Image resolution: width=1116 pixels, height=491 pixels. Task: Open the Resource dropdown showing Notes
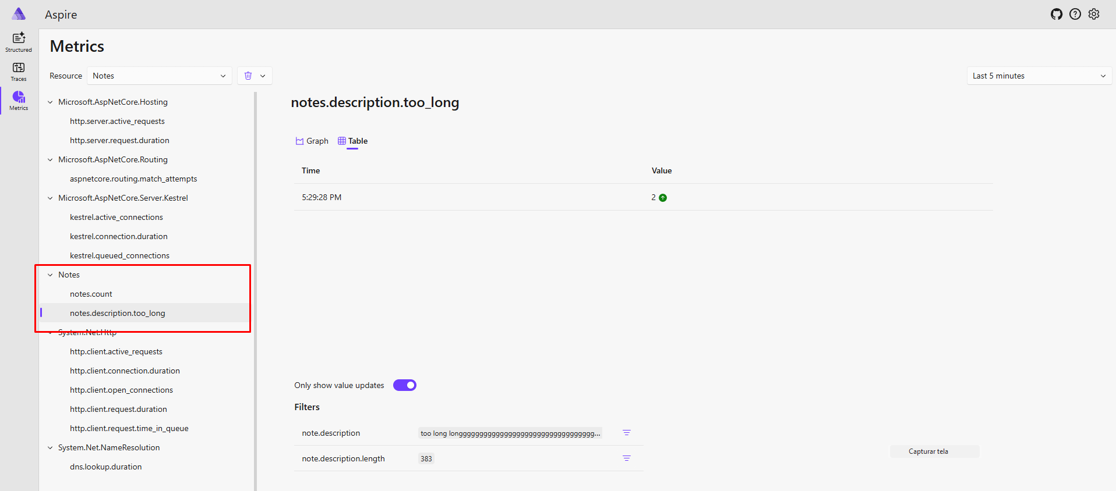pyautogui.click(x=159, y=76)
